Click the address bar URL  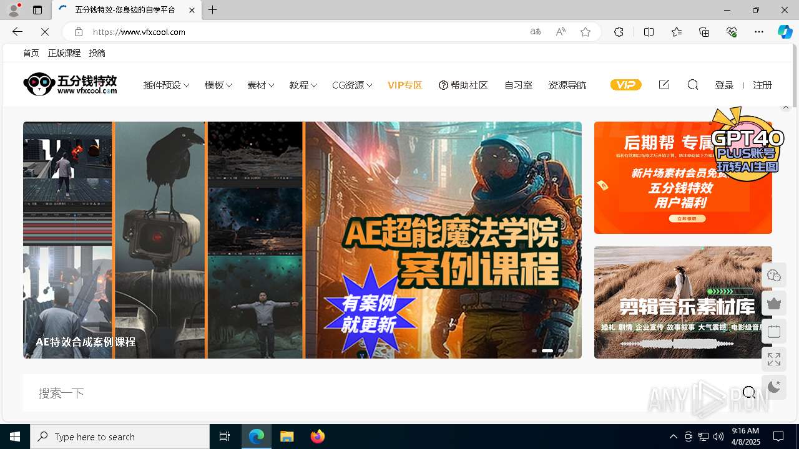click(139, 32)
